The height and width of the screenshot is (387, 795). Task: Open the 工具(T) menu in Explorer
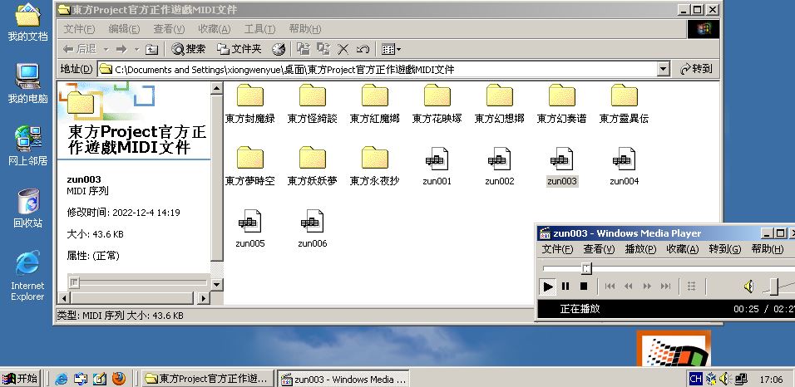(259, 29)
